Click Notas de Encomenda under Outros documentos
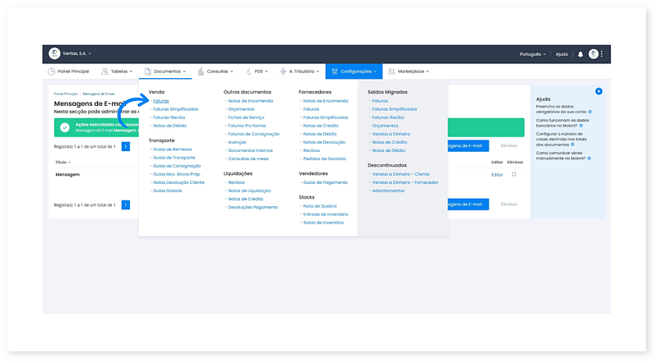The image size is (658, 363). pyautogui.click(x=250, y=100)
